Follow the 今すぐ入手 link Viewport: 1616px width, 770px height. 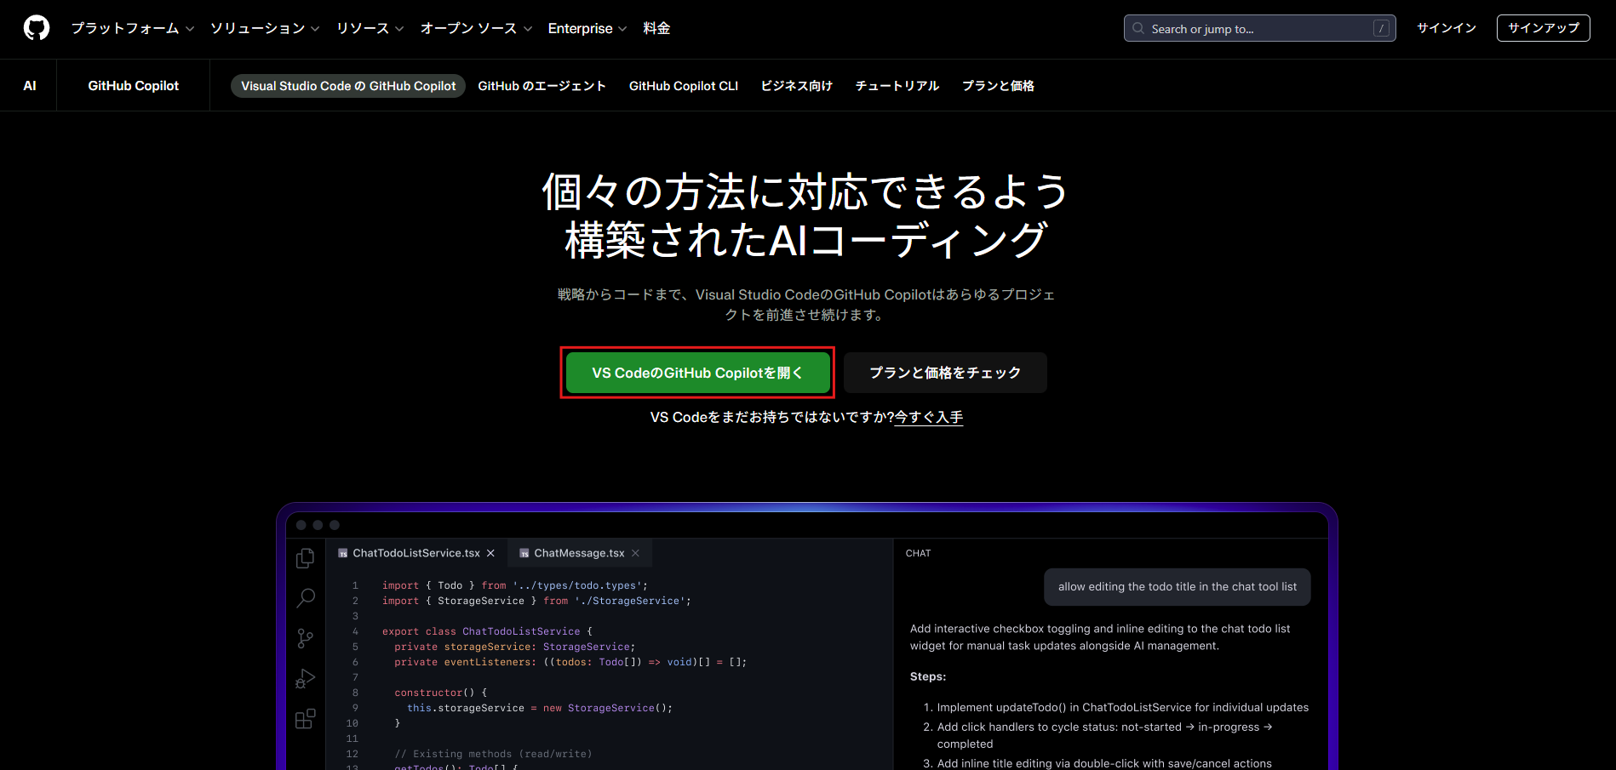pyautogui.click(x=929, y=418)
